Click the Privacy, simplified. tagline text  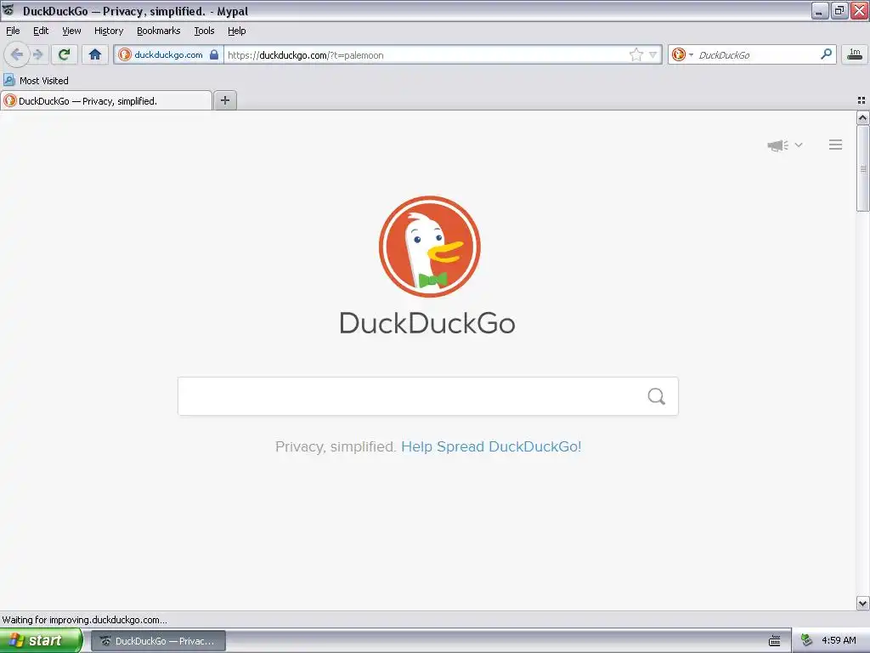click(x=335, y=446)
